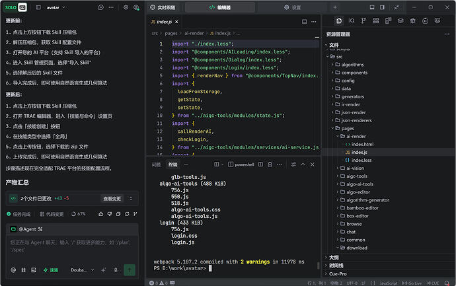Switch to the 问题 panel tab
The width and height of the screenshot is (456, 286).
coord(156,165)
